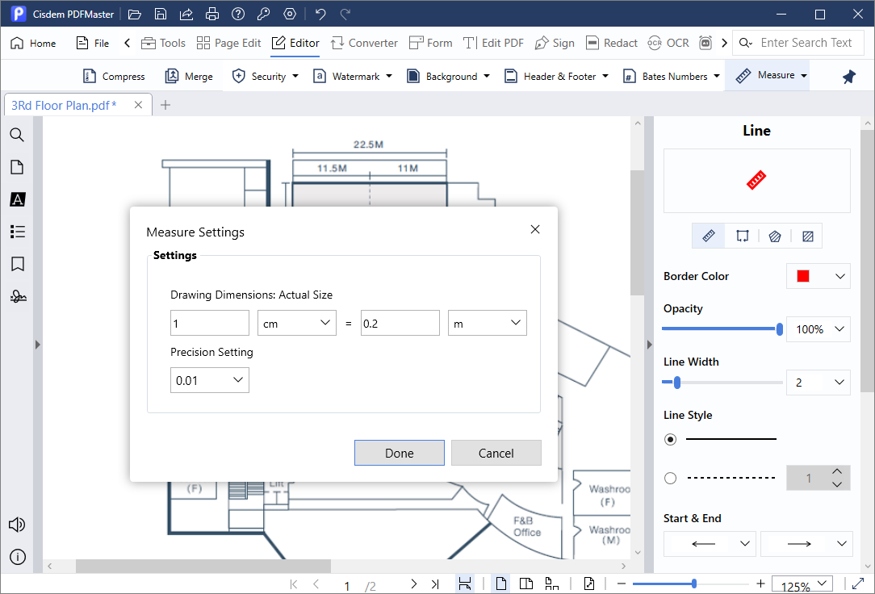Open file using folder icon in title bar
This screenshot has width=875, height=594.
(x=135, y=14)
